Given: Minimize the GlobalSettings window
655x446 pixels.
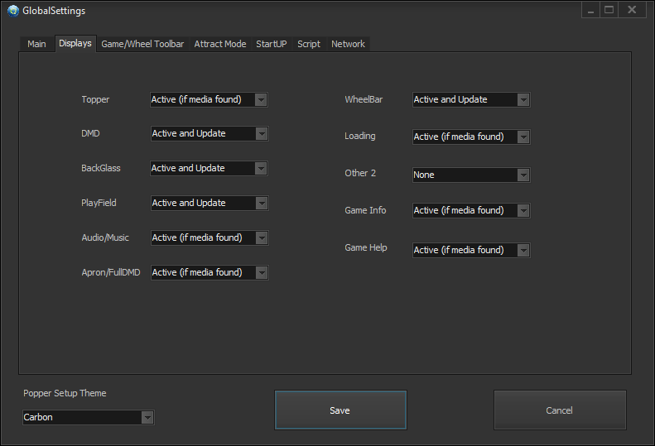Looking at the screenshot, I should [590, 10].
